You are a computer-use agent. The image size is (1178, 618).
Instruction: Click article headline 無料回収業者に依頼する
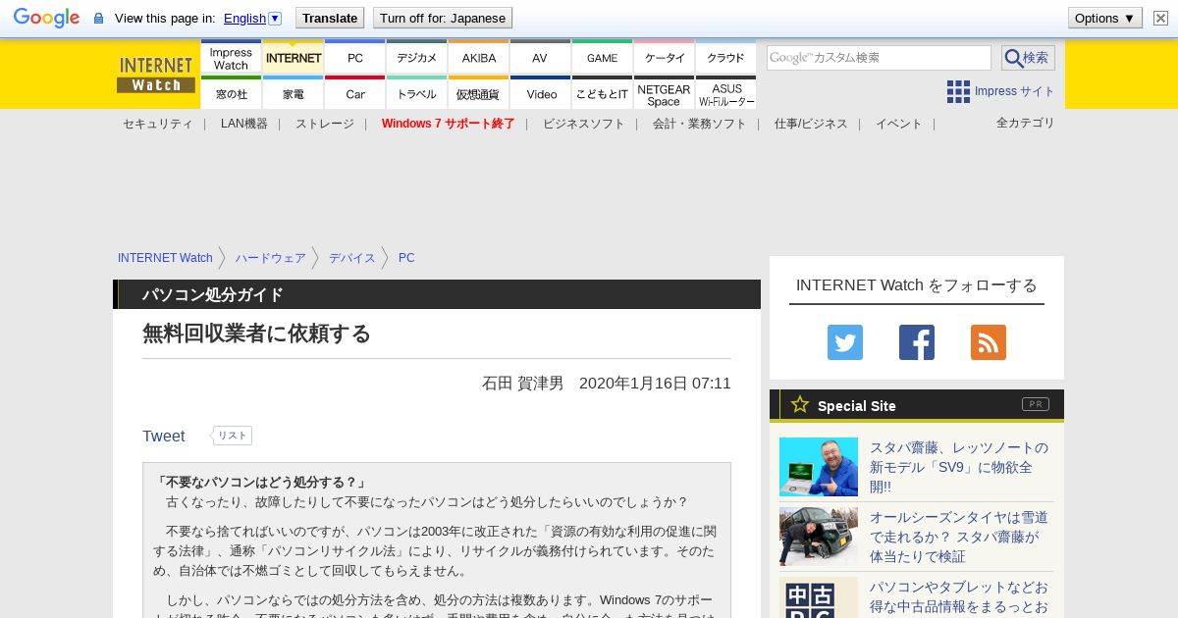256,334
